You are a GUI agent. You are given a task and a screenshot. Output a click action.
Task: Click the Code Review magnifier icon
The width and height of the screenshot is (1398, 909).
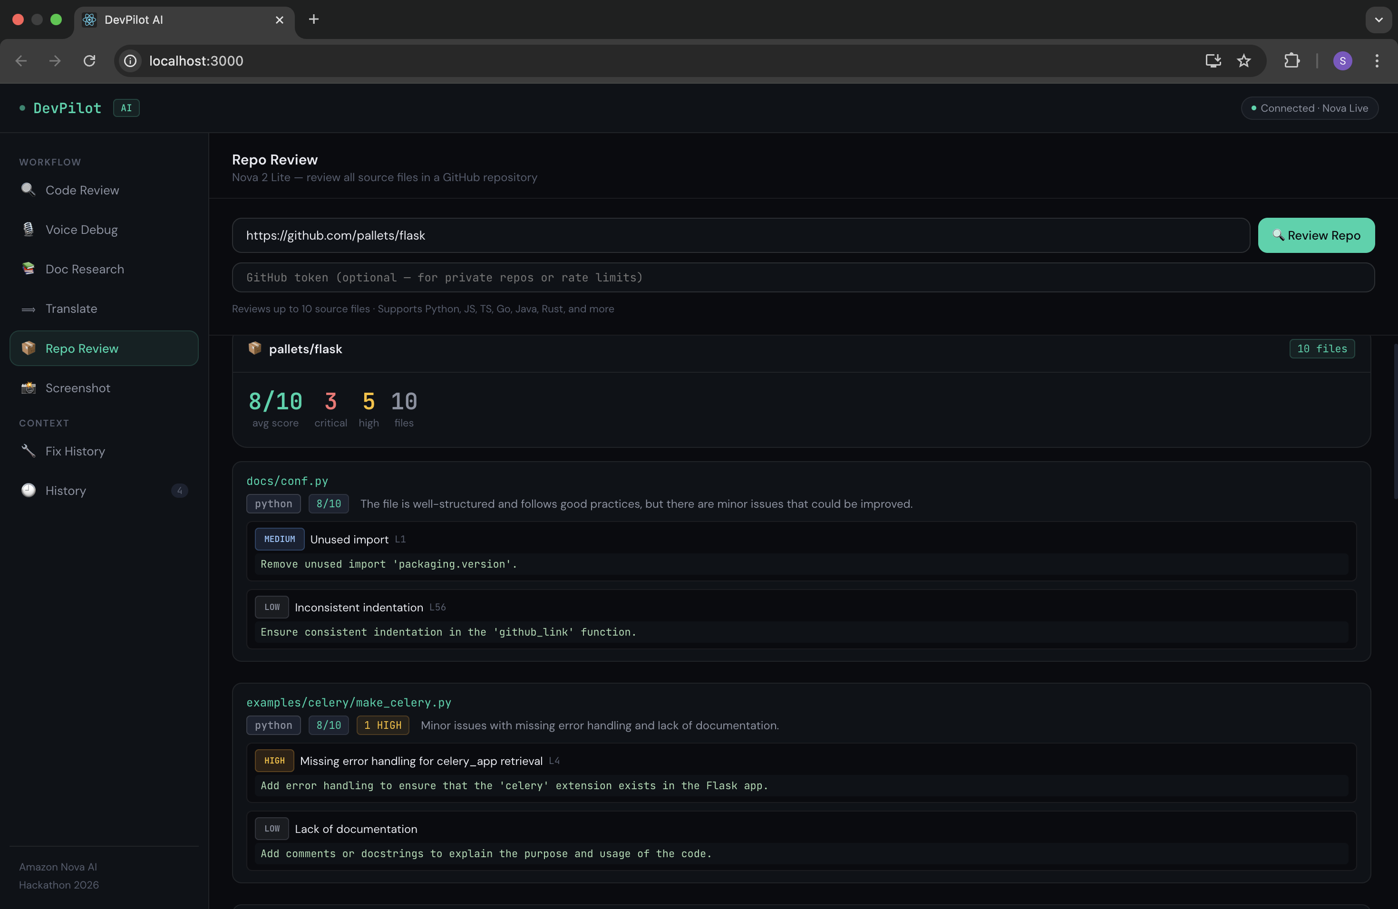(28, 190)
